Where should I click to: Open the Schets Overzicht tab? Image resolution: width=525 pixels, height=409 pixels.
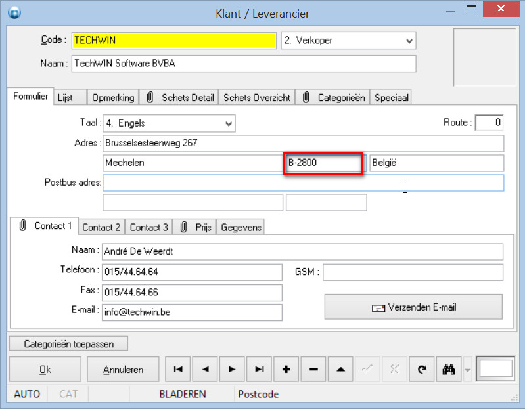(257, 98)
